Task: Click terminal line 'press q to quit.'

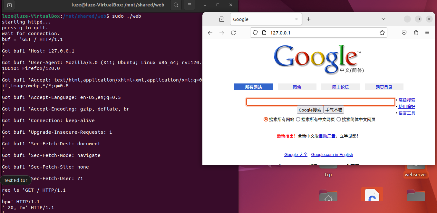Action: point(25,28)
